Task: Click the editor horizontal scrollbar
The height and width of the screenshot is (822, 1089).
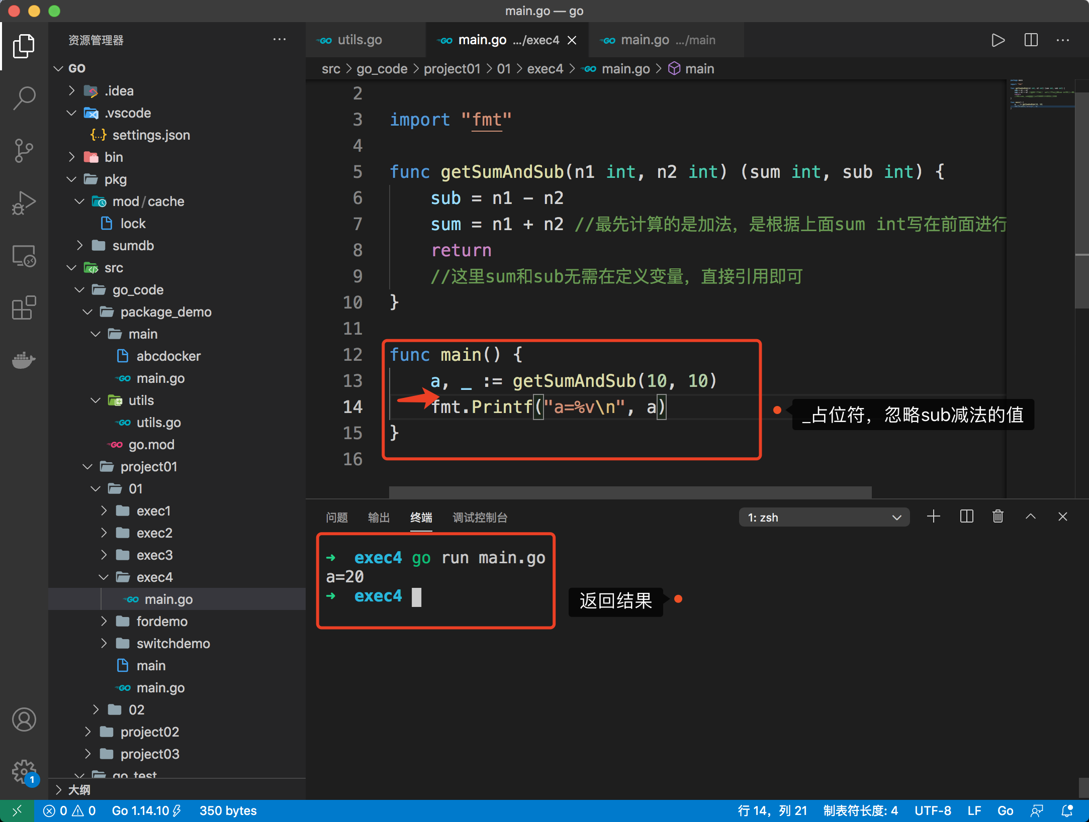Action: click(x=629, y=491)
